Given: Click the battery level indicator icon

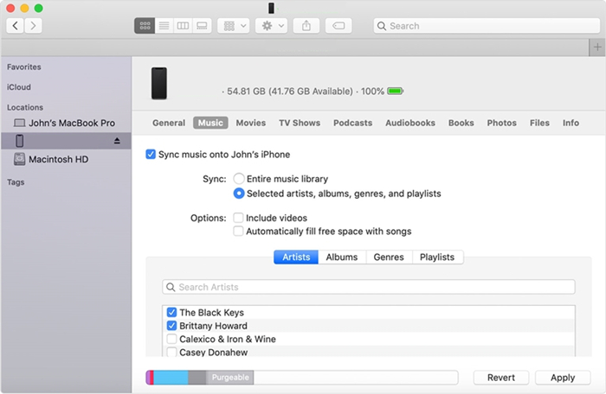Looking at the screenshot, I should (395, 91).
